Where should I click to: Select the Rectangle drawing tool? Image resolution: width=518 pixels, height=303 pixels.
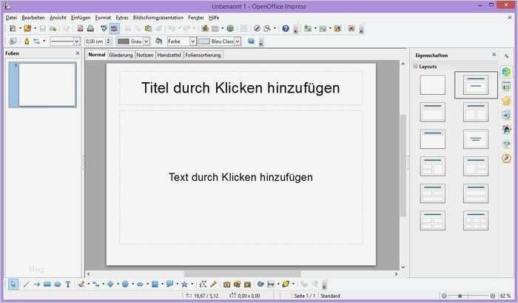tap(47, 284)
